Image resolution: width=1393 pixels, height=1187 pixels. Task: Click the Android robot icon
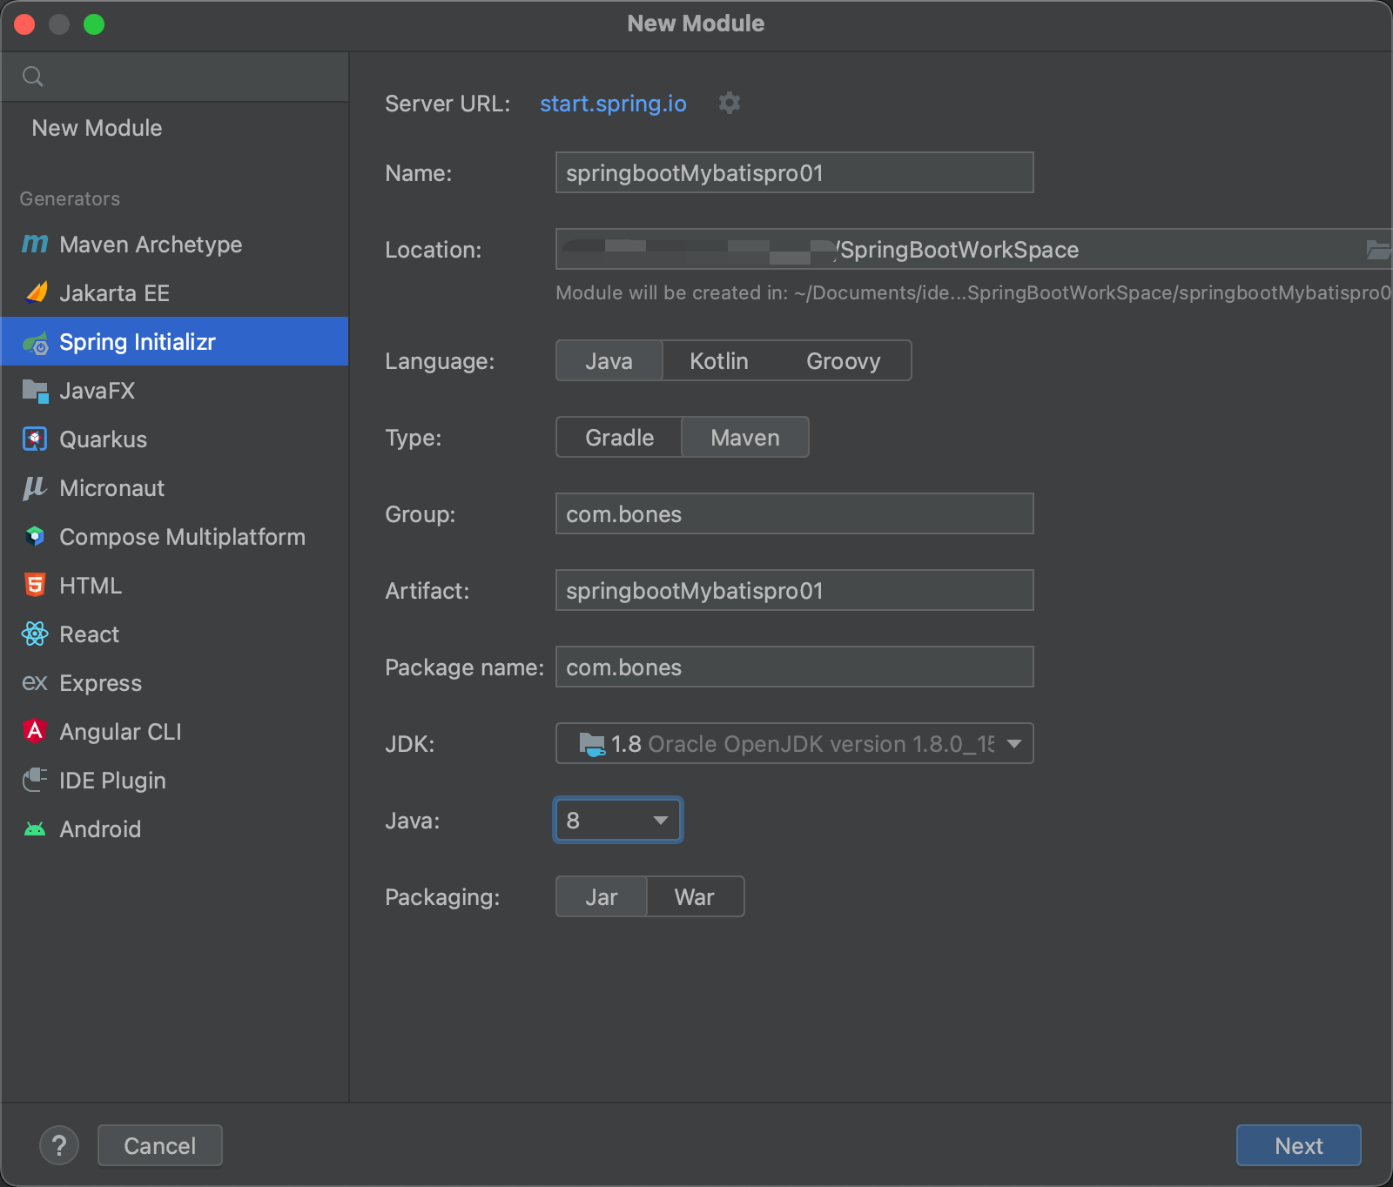[x=35, y=829]
